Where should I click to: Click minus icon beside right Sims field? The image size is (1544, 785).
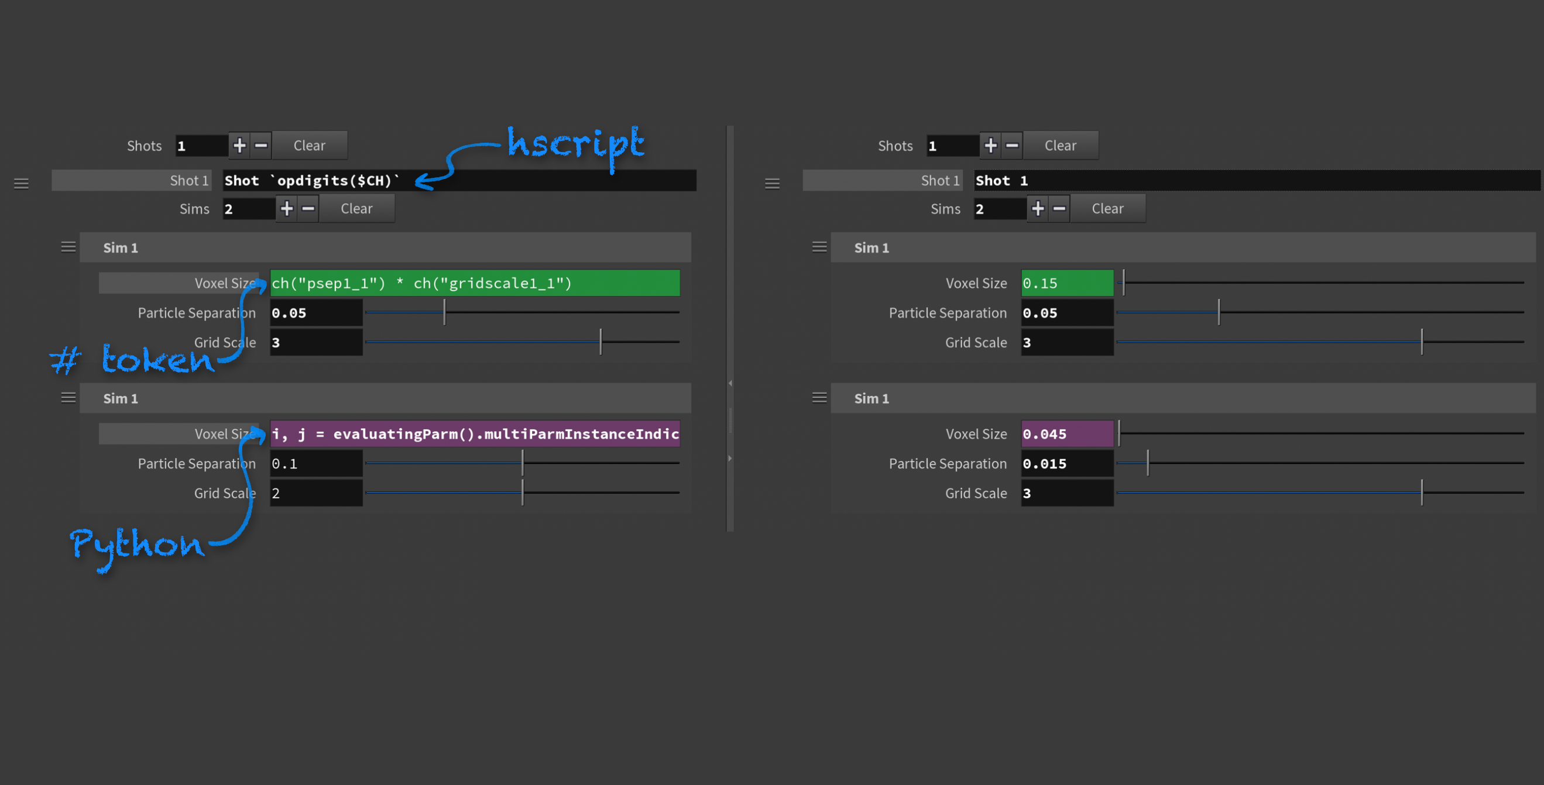pos(1059,209)
